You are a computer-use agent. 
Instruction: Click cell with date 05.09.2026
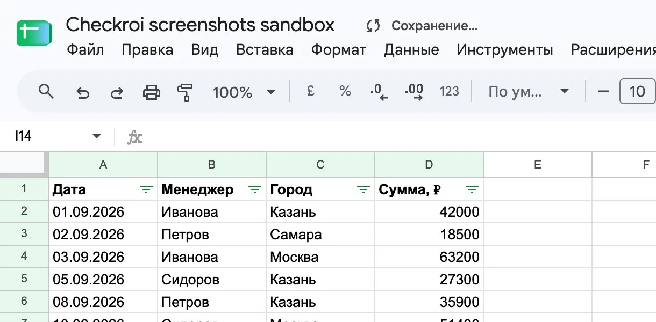point(103,280)
